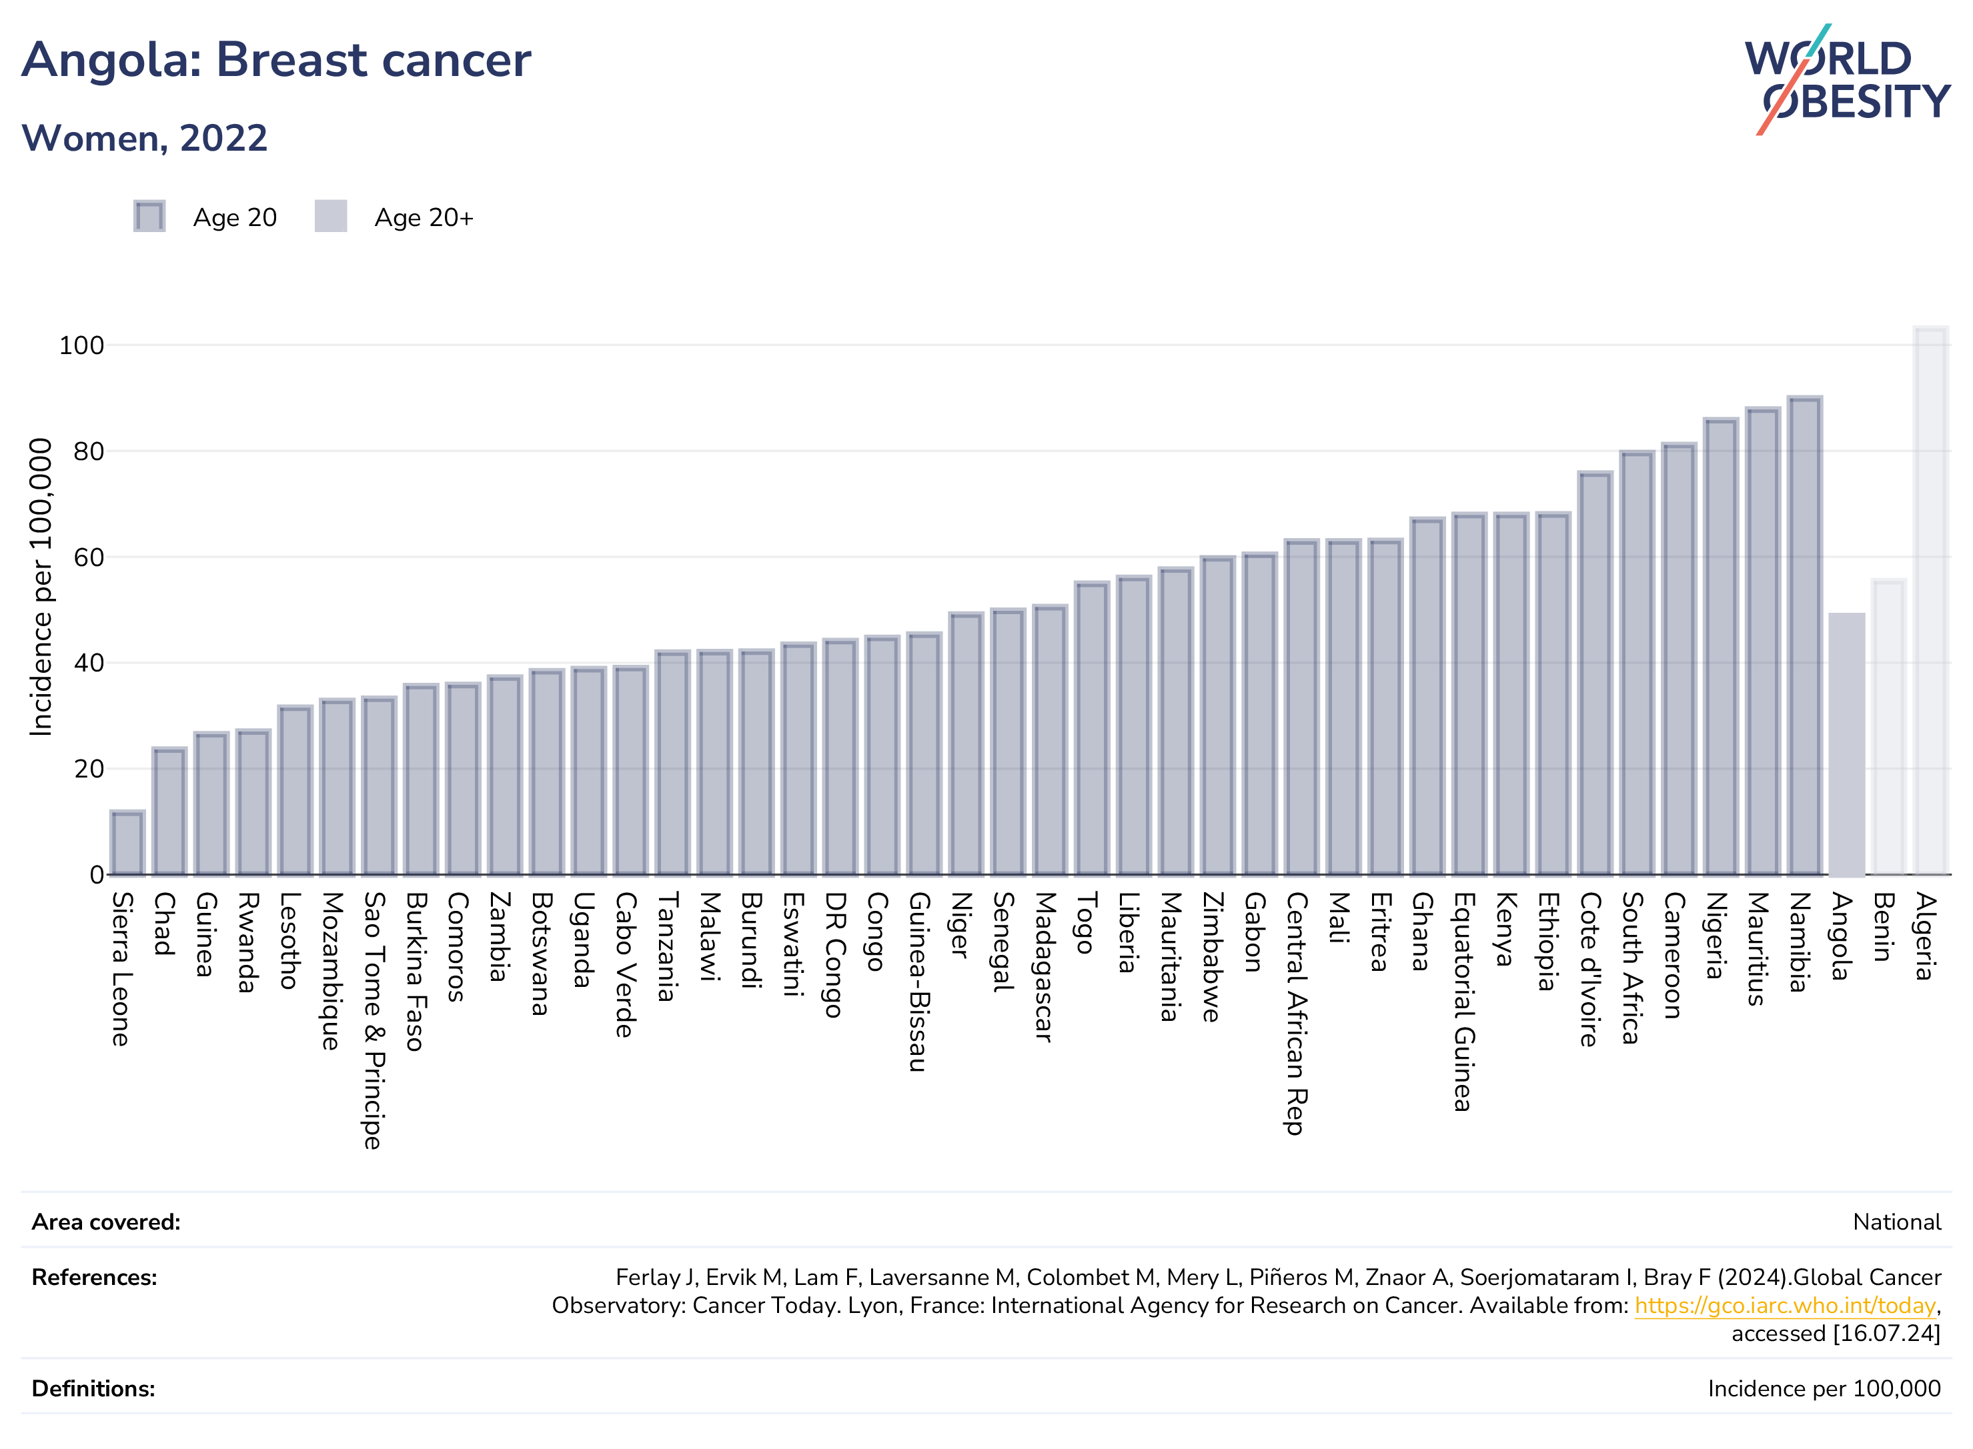
Task: Click the Age 20 legend label
Action: coord(235,217)
